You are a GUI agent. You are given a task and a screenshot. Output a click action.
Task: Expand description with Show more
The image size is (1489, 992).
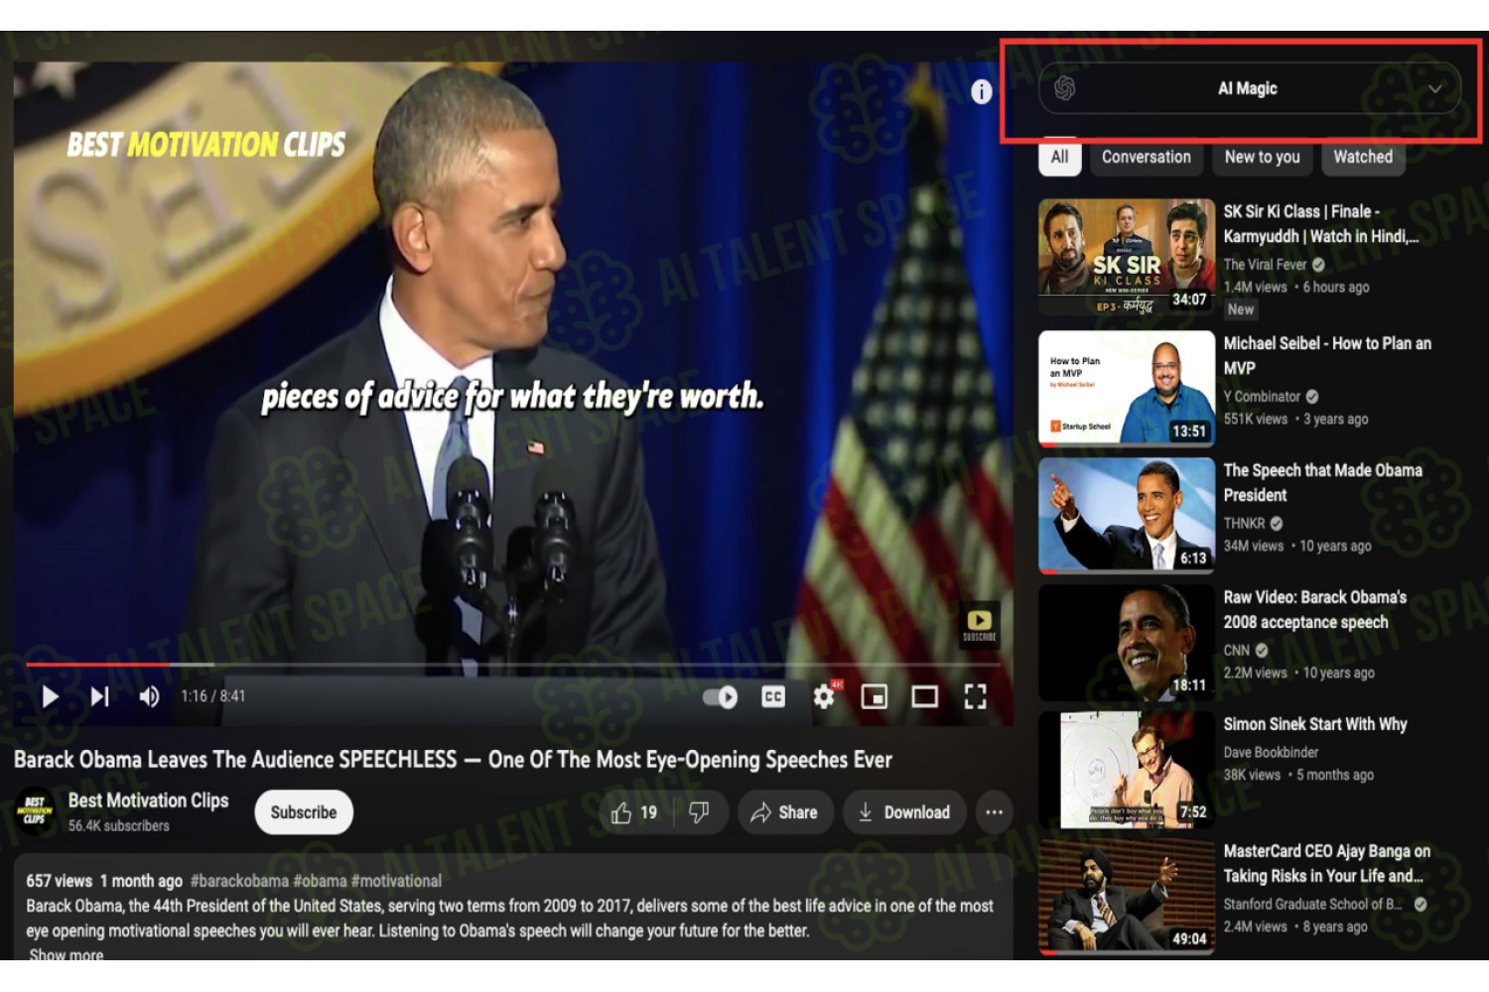pyautogui.click(x=67, y=955)
